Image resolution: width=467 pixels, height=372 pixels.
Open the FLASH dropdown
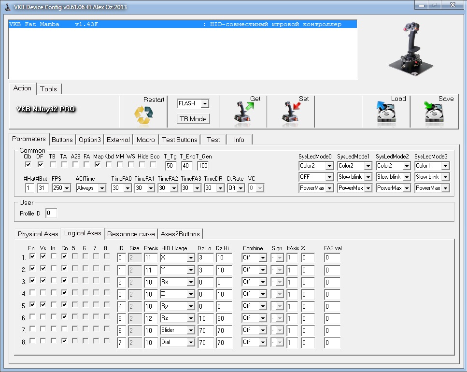(193, 103)
